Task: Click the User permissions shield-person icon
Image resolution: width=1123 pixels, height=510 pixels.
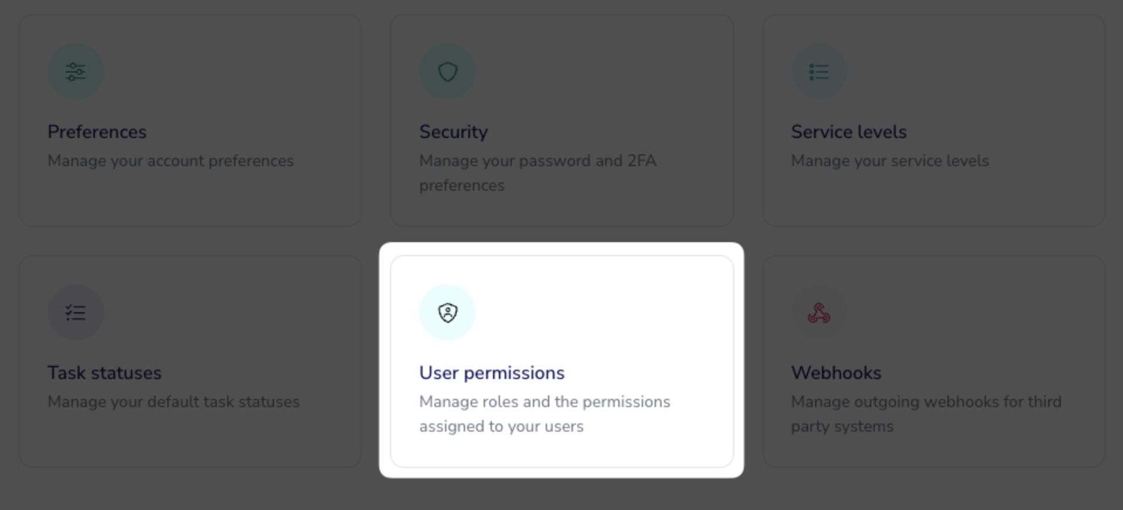Action: coord(447,312)
